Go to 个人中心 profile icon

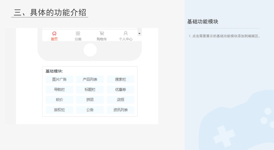tap(126, 34)
